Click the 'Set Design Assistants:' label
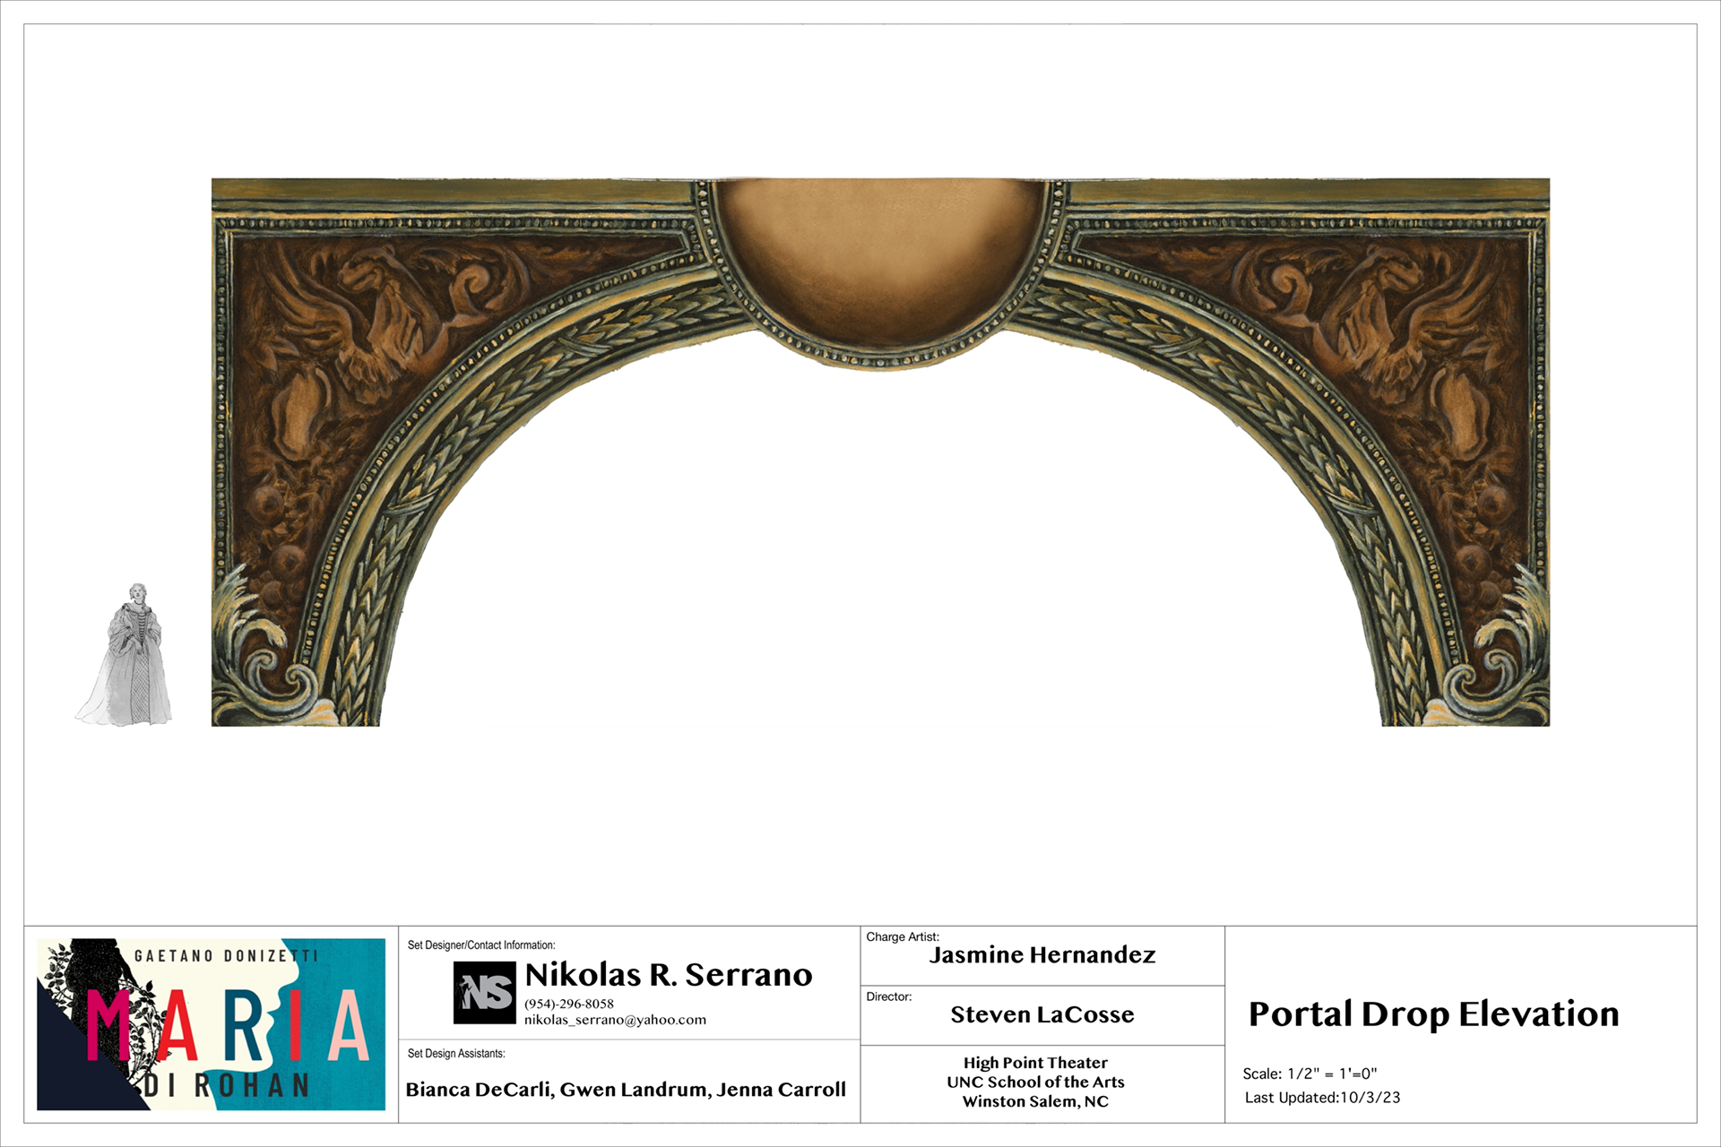The width and height of the screenshot is (1721, 1147). click(x=456, y=1054)
